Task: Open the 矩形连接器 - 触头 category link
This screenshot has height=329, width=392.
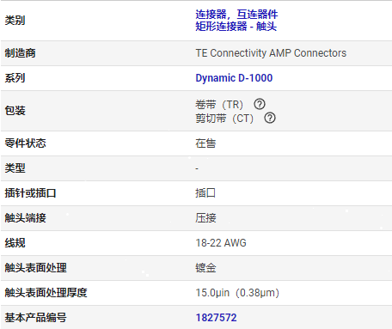Action: pyautogui.click(x=236, y=27)
